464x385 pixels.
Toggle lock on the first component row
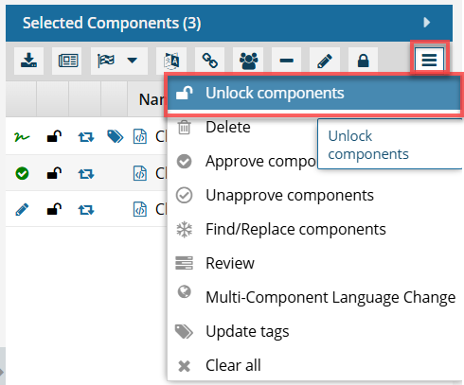click(x=54, y=136)
